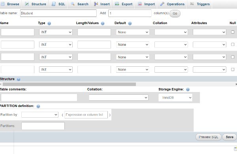Open Attributes dropdown in fourth column row
Viewport: 237px width, 154px height.
[x=209, y=69]
